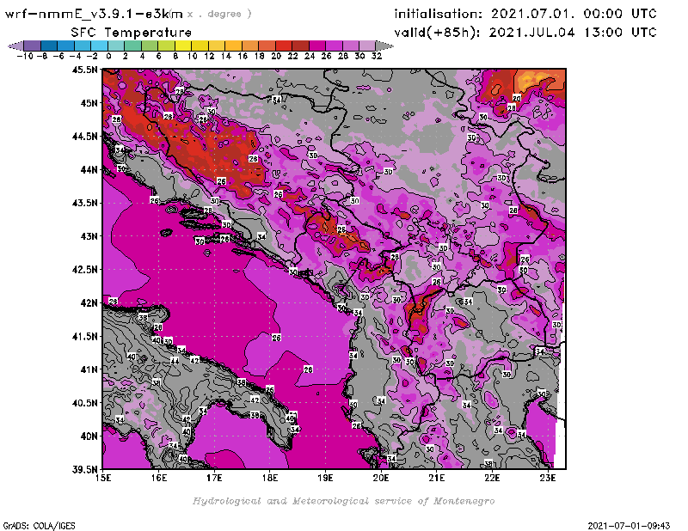Click the 15E longitude axis label
Screen dimensions: 688x531
pyautogui.click(x=103, y=478)
